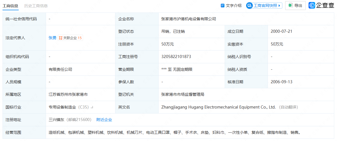This screenshot has height=141, width=337.
Task: Expand the C35 industry classification arrow
Action: coord(92,107)
